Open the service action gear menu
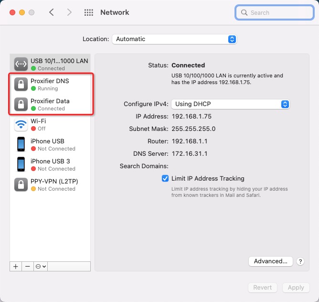 click(41, 266)
